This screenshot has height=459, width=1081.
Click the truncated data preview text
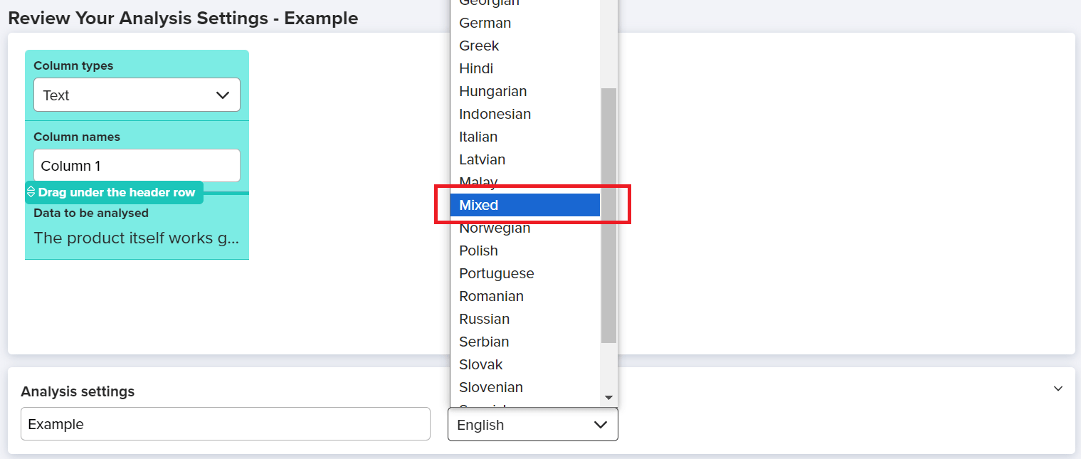tap(137, 238)
